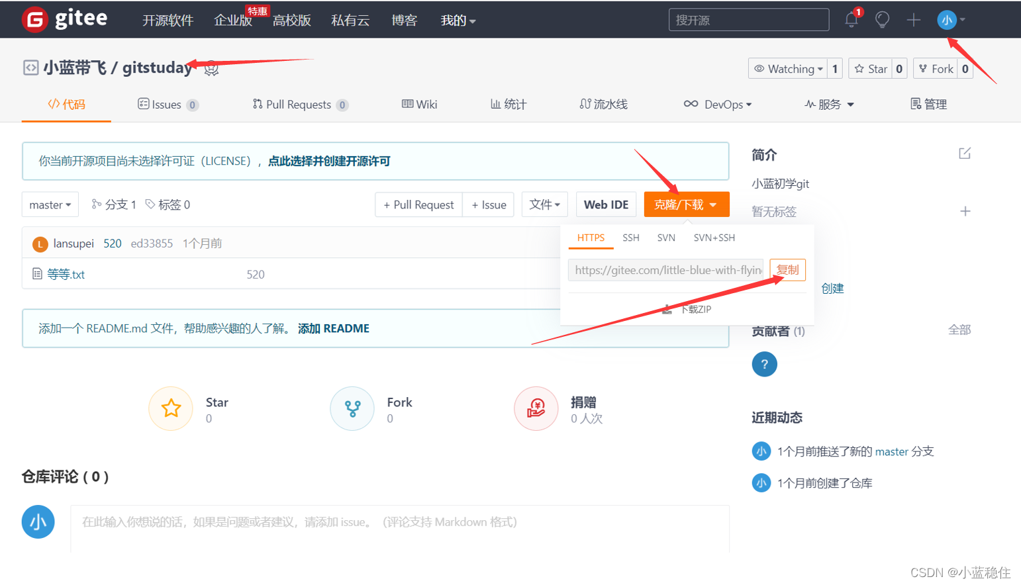Screen dimensions: 1021x585
Task: Click the 搜开源 search box
Action: point(749,20)
